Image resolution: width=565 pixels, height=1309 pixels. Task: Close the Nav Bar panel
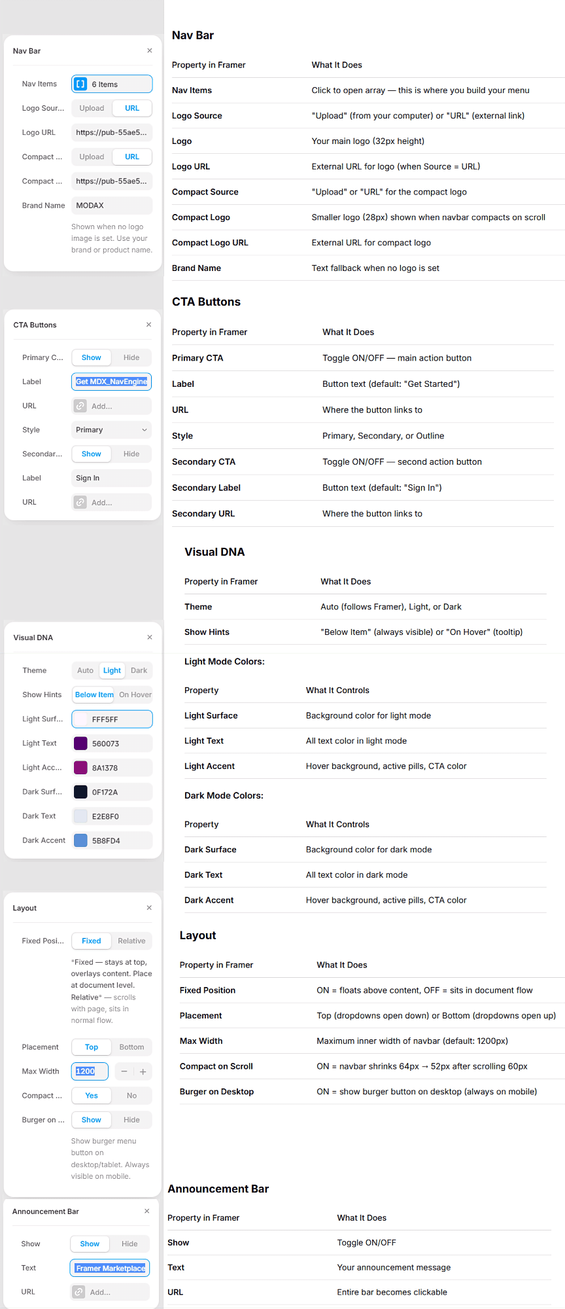tap(150, 50)
